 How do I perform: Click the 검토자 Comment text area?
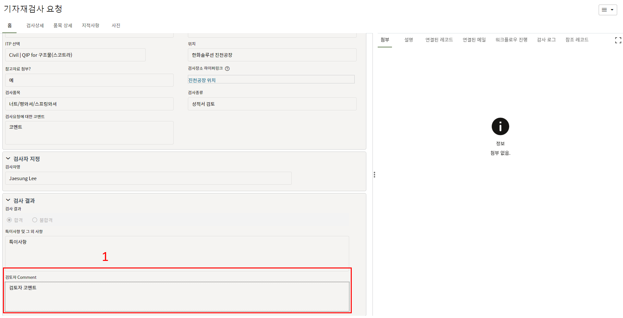click(x=177, y=297)
